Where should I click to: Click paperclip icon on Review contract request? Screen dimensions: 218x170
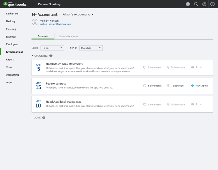[x=168, y=86]
